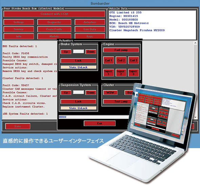
Task: Click Up in Brake System group
Action: pyautogui.click(x=66, y=52)
